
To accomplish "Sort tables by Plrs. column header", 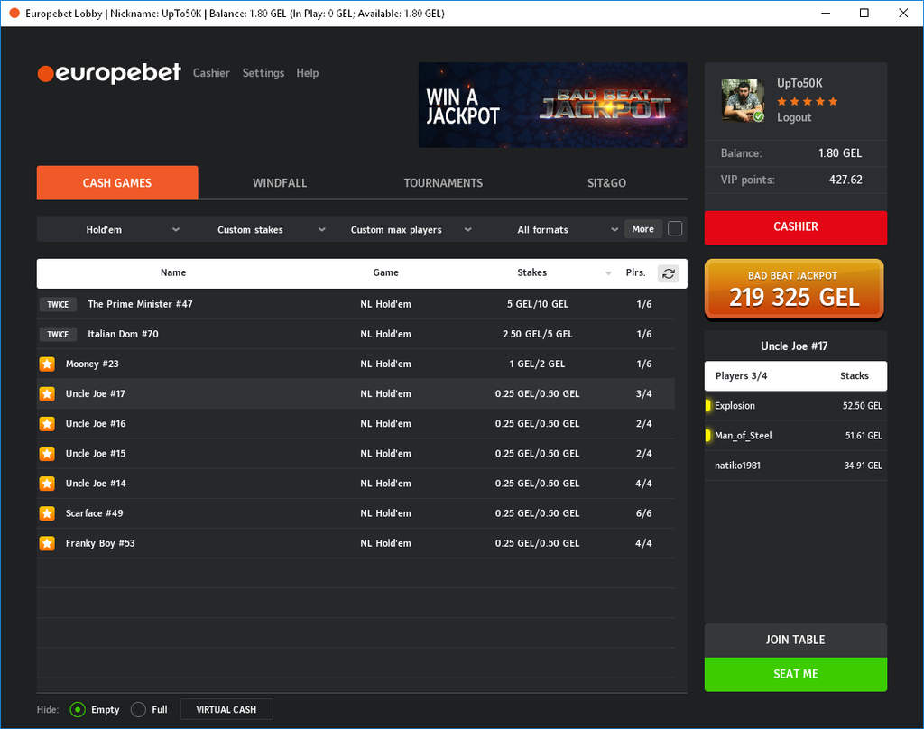I will pyautogui.click(x=635, y=272).
